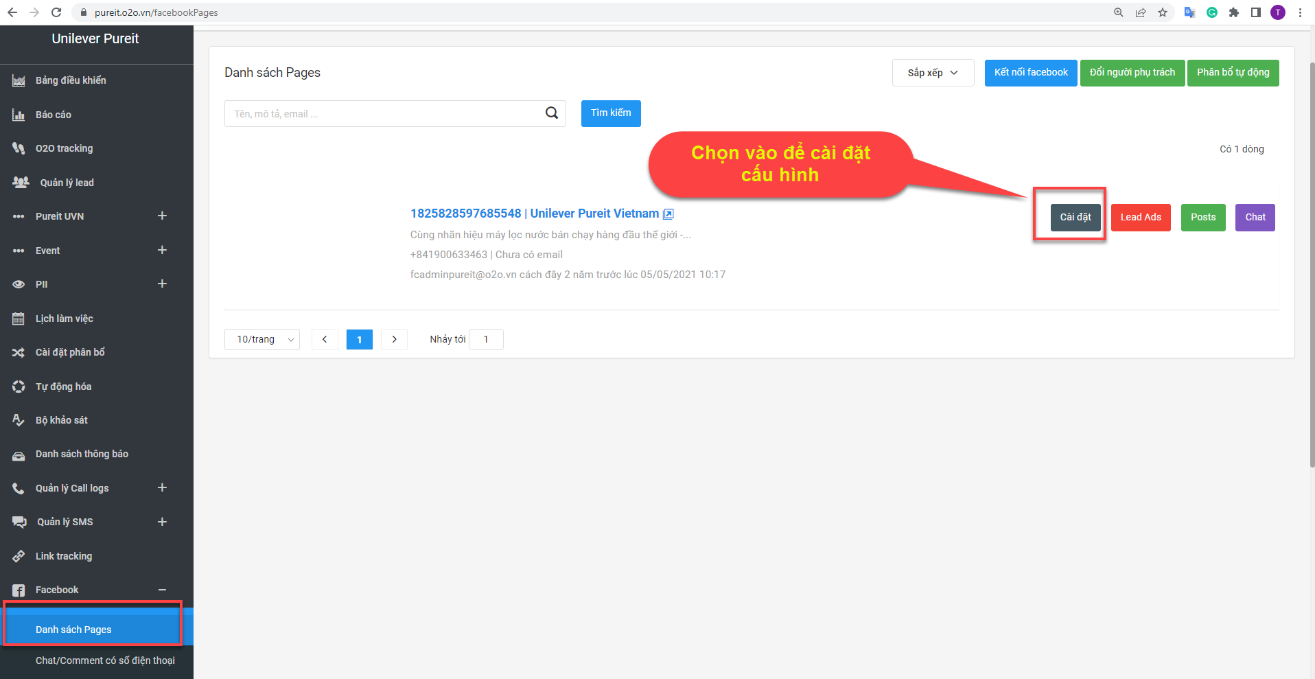
Task: Click the browser forward arrow
Action: pyautogui.click(x=34, y=12)
